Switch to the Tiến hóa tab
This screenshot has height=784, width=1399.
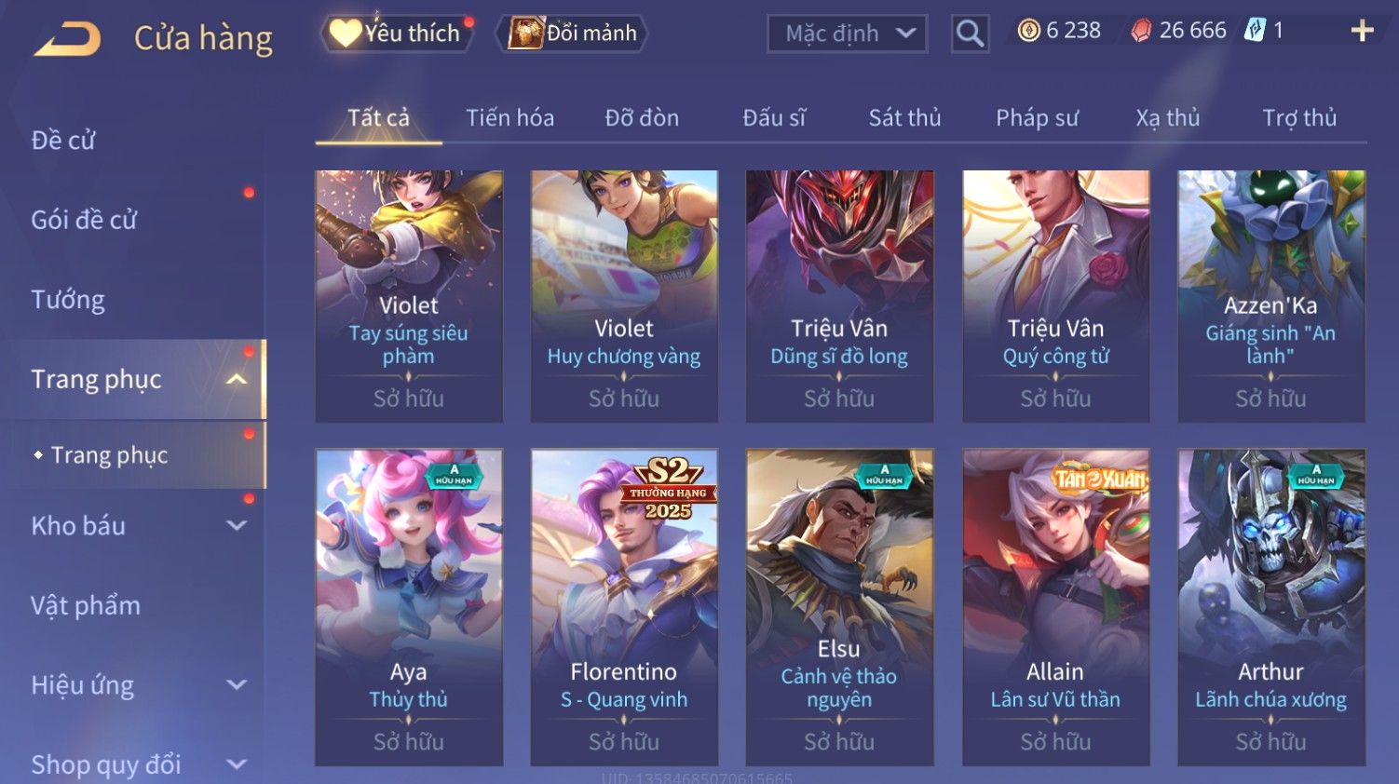point(509,118)
